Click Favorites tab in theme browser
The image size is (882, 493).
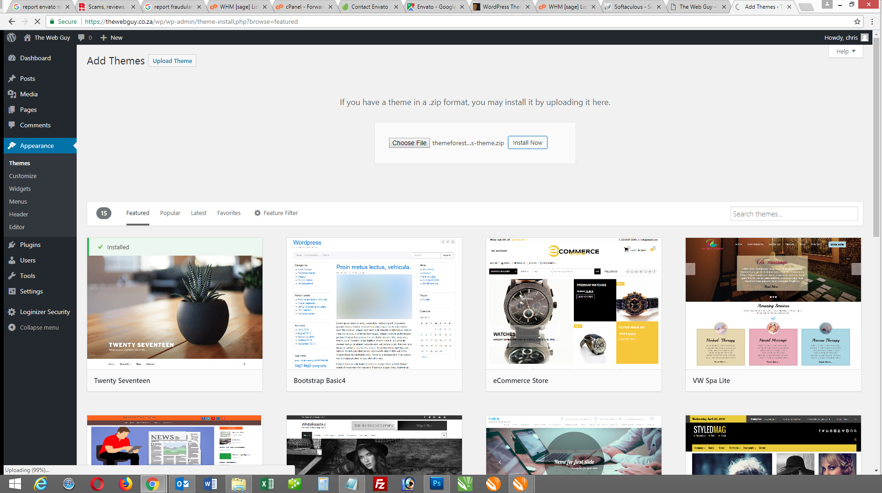(228, 213)
